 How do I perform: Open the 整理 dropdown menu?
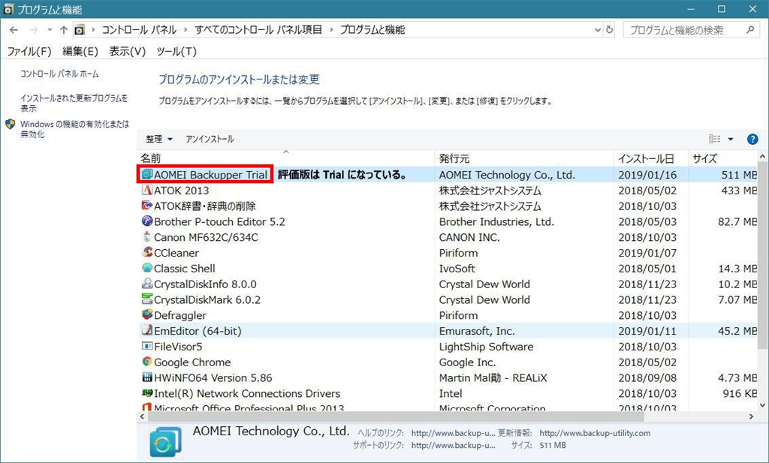tap(159, 139)
